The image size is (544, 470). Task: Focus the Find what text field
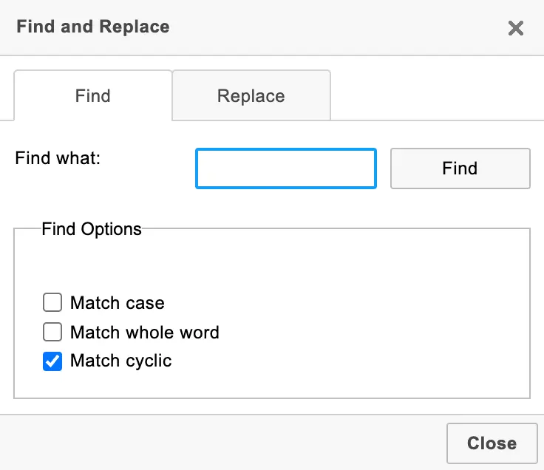(286, 168)
